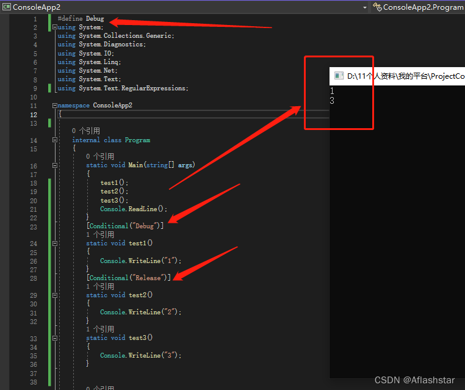
Task: Click the [Conditional("Debug")] attribute
Action: 125,226
